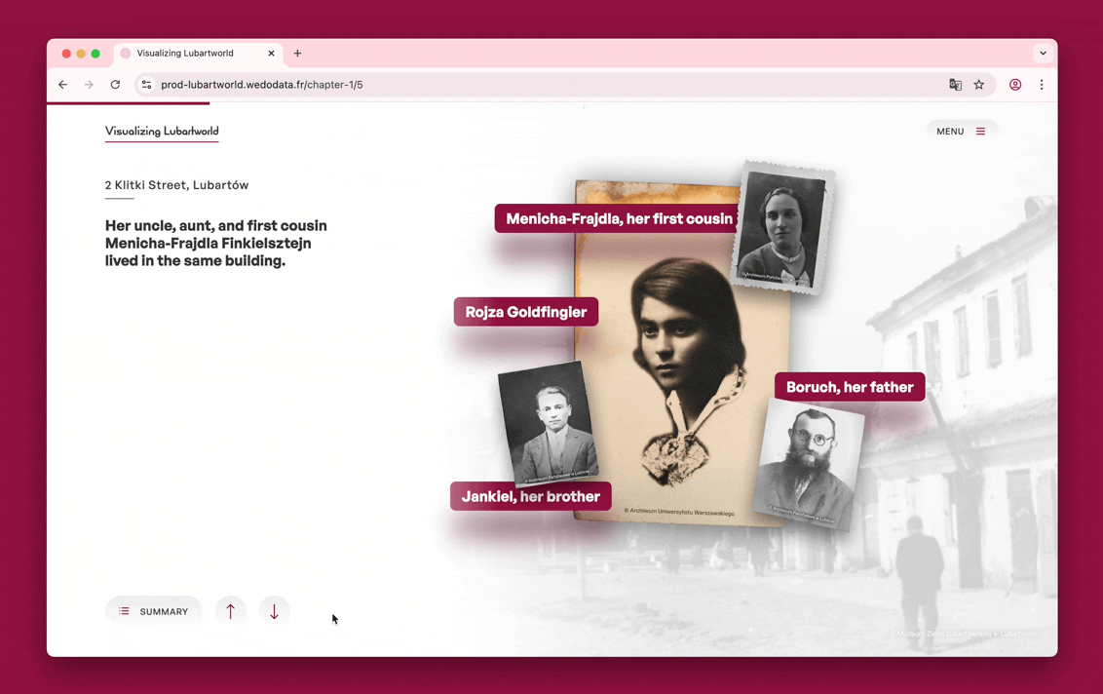Open the translate page icon
The width and height of the screenshot is (1103, 694).
click(955, 85)
